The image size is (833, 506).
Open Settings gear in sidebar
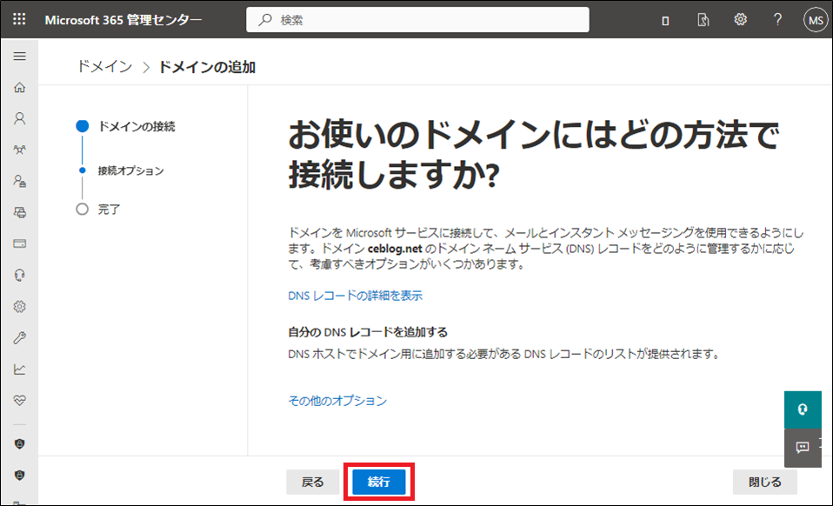[x=20, y=306]
